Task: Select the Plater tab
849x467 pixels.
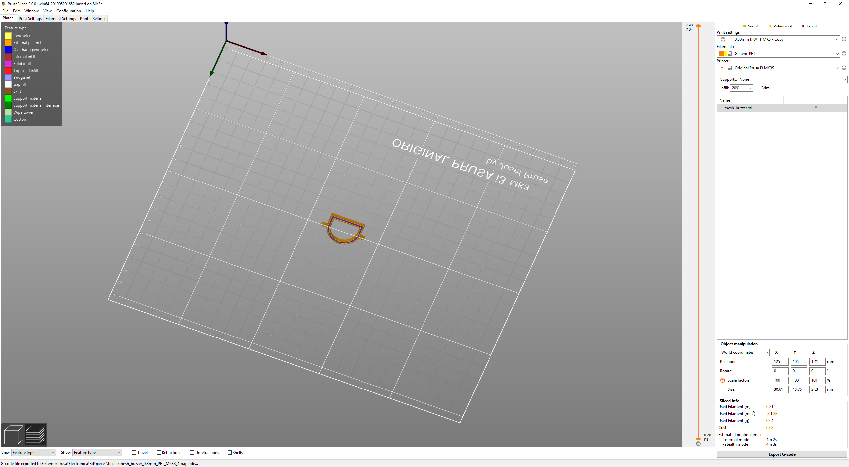Action: point(8,18)
